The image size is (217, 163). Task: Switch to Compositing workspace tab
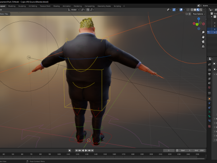coord(90,6)
